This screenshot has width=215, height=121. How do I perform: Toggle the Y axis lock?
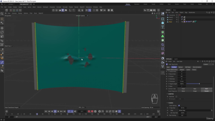tap(14, 10)
